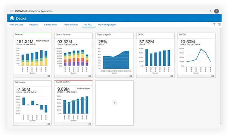Image resolution: width=229 pixels, height=137 pixels.
Task: Open the user profile avatar
Action: pos(217,11)
